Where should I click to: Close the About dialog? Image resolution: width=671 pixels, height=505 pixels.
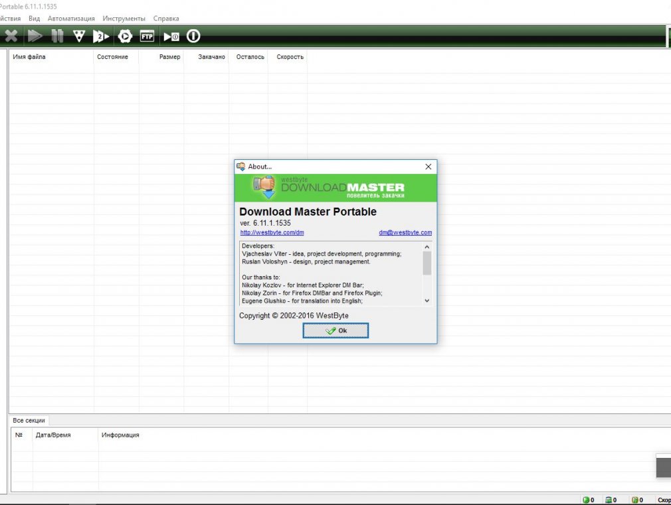[x=428, y=167]
